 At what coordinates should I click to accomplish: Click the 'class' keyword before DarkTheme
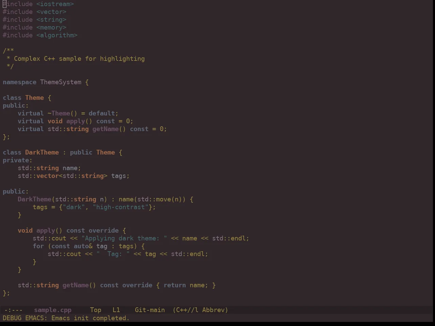point(12,152)
